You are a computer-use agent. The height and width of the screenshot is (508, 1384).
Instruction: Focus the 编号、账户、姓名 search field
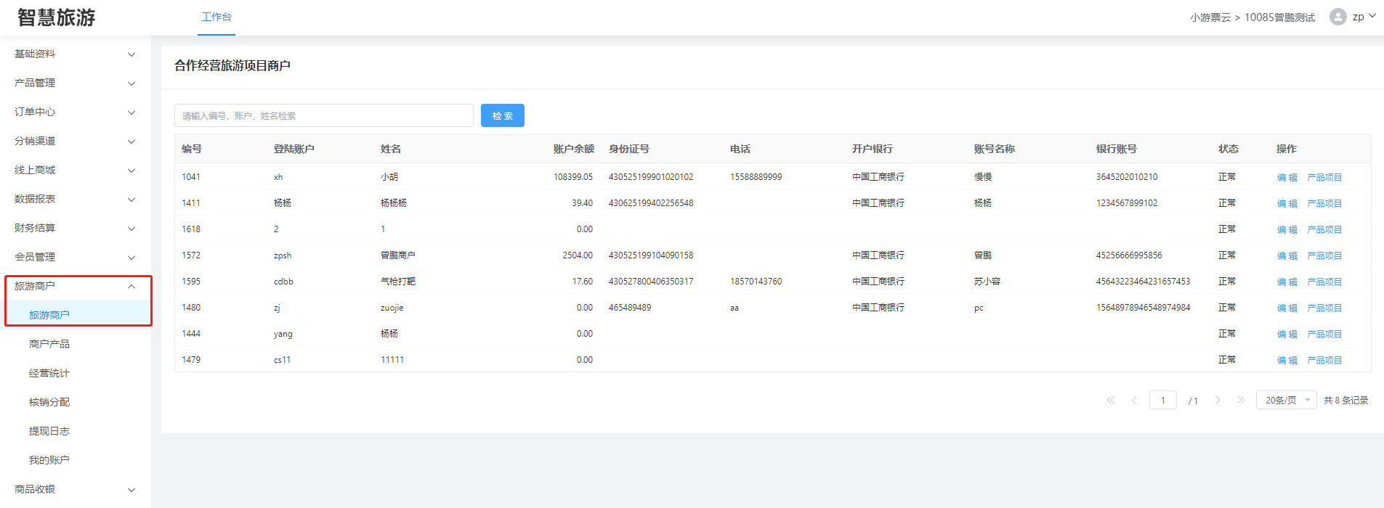[323, 116]
